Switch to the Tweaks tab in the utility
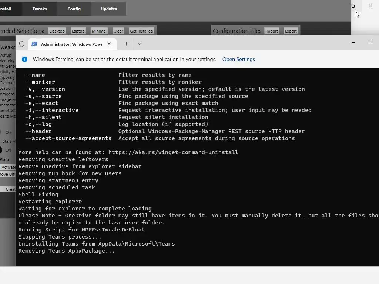 40,9
